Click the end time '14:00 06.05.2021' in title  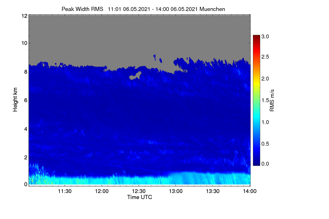[x=177, y=9]
